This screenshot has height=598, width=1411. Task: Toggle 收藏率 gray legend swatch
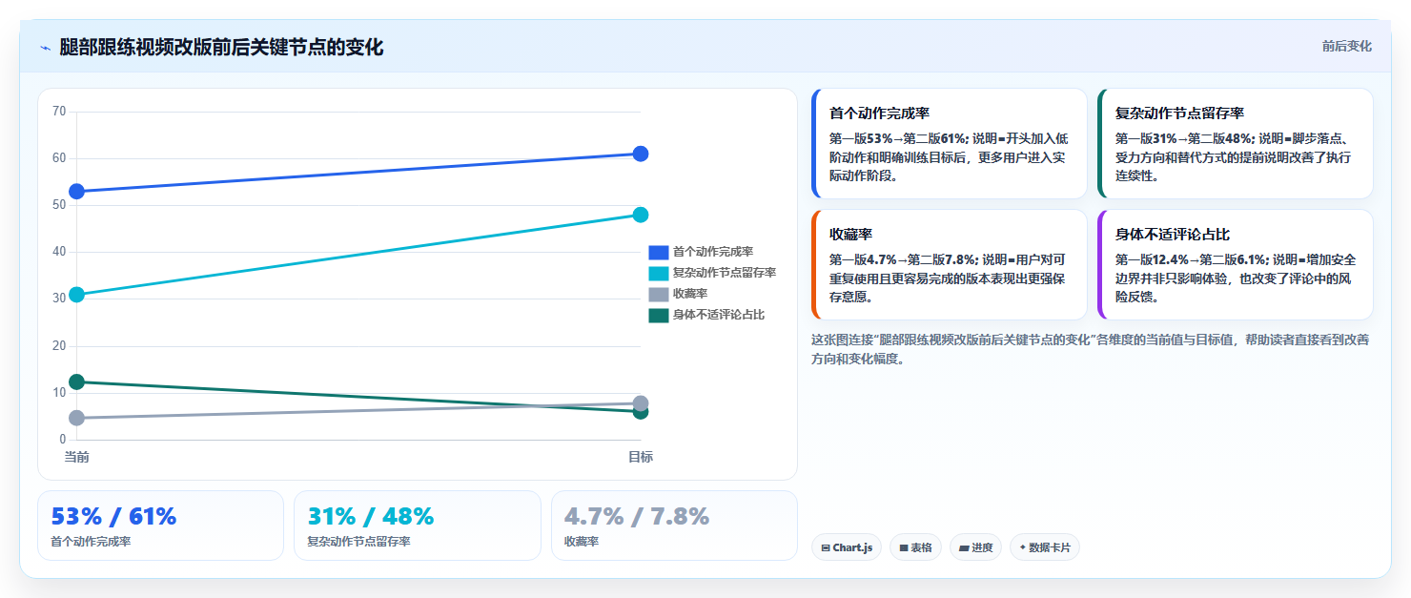click(659, 294)
